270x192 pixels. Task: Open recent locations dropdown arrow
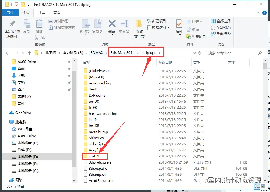[x=23, y=53]
